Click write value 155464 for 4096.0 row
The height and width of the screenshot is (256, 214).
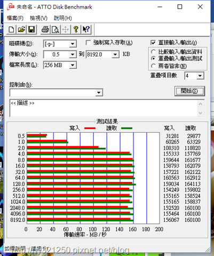[x=171, y=214]
